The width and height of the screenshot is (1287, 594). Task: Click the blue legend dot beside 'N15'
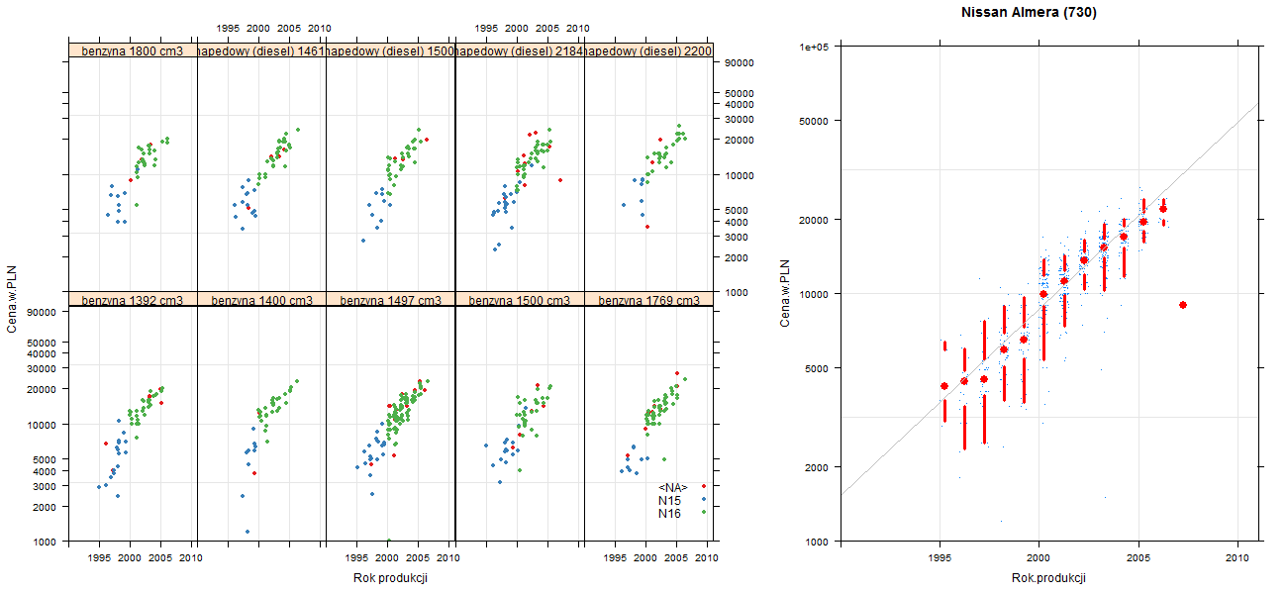(x=703, y=499)
